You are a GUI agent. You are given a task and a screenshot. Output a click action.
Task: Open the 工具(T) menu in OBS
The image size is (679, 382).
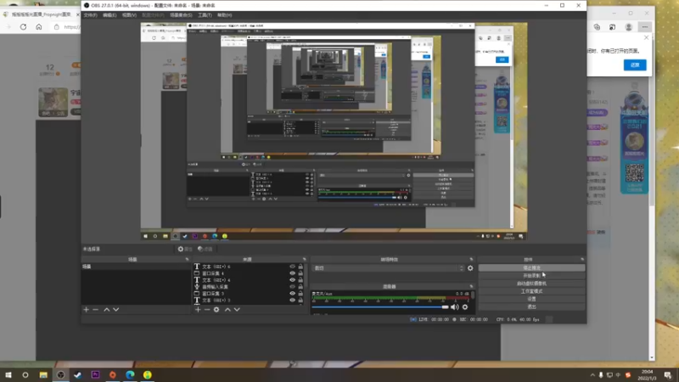click(205, 15)
